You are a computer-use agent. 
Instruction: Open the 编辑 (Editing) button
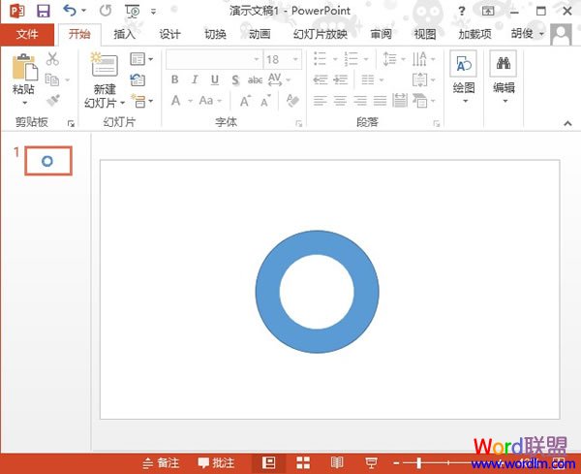click(x=504, y=78)
